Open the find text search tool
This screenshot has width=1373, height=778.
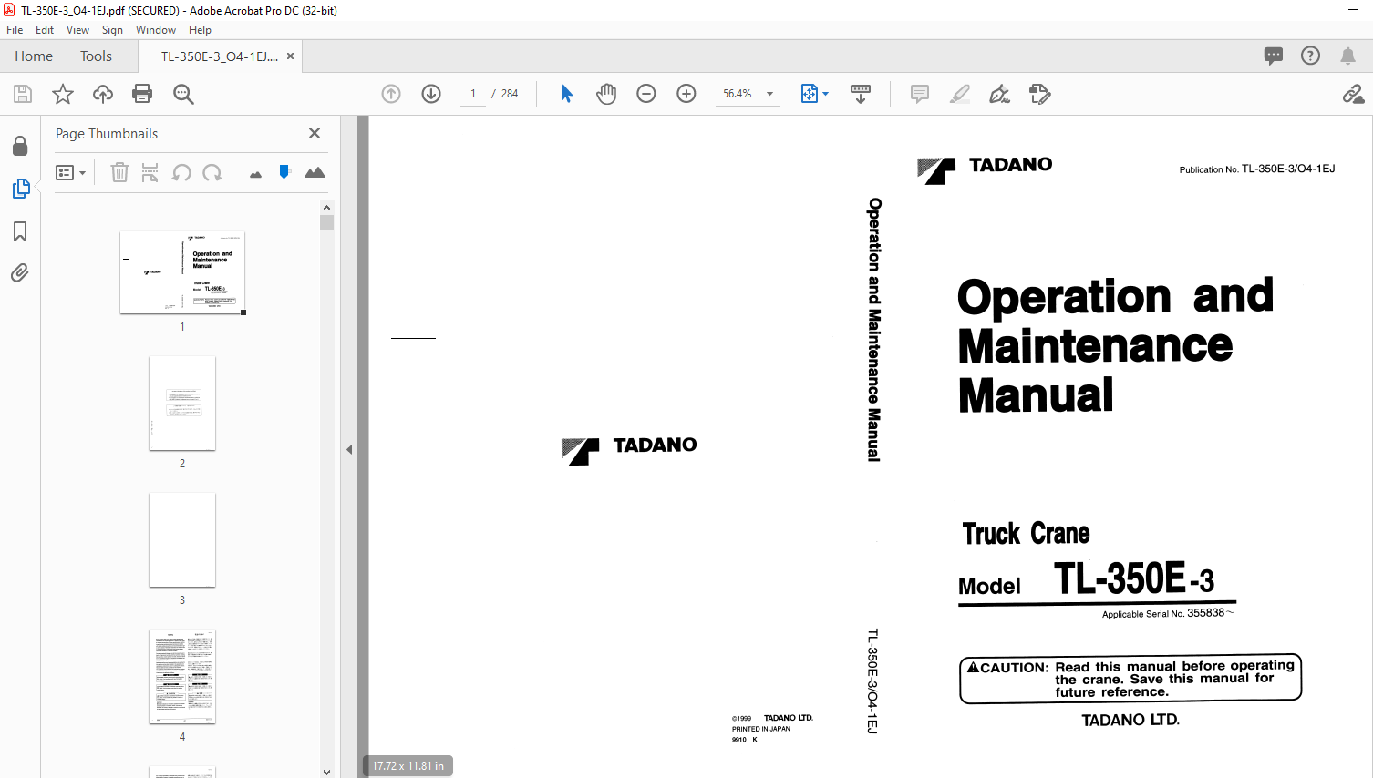183,94
